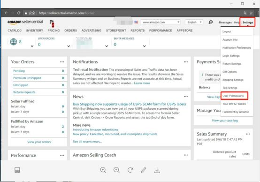This screenshot has width=260, height=182.
Task: Select Your Info & Policies menu item
Action: click(x=234, y=104)
